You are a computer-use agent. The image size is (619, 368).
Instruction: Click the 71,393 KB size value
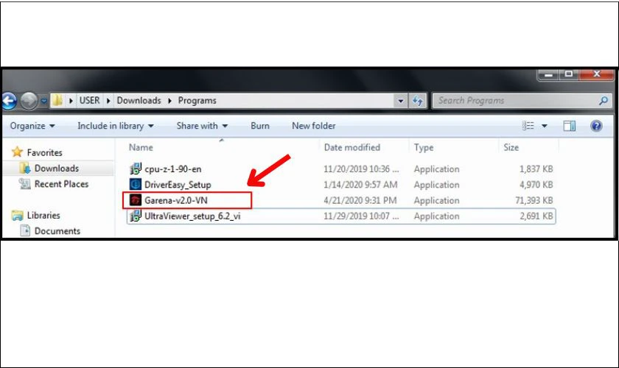click(534, 200)
